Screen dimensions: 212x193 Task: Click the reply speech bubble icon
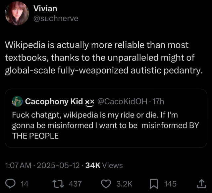pyautogui.click(x=11, y=183)
